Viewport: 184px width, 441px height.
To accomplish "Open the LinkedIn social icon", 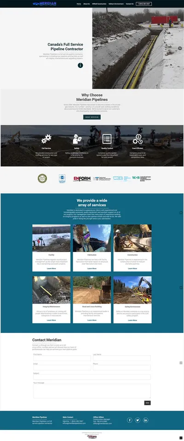I will pyautogui.click(x=145, y=420).
